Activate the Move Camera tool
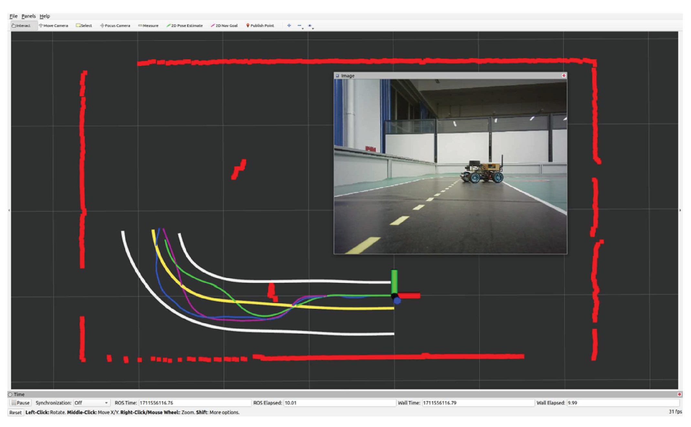691x427 pixels. pyautogui.click(x=53, y=25)
